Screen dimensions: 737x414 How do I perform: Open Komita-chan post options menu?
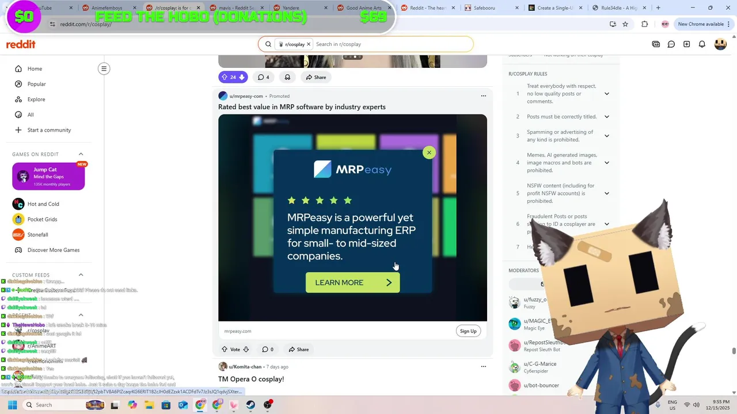[x=484, y=366]
